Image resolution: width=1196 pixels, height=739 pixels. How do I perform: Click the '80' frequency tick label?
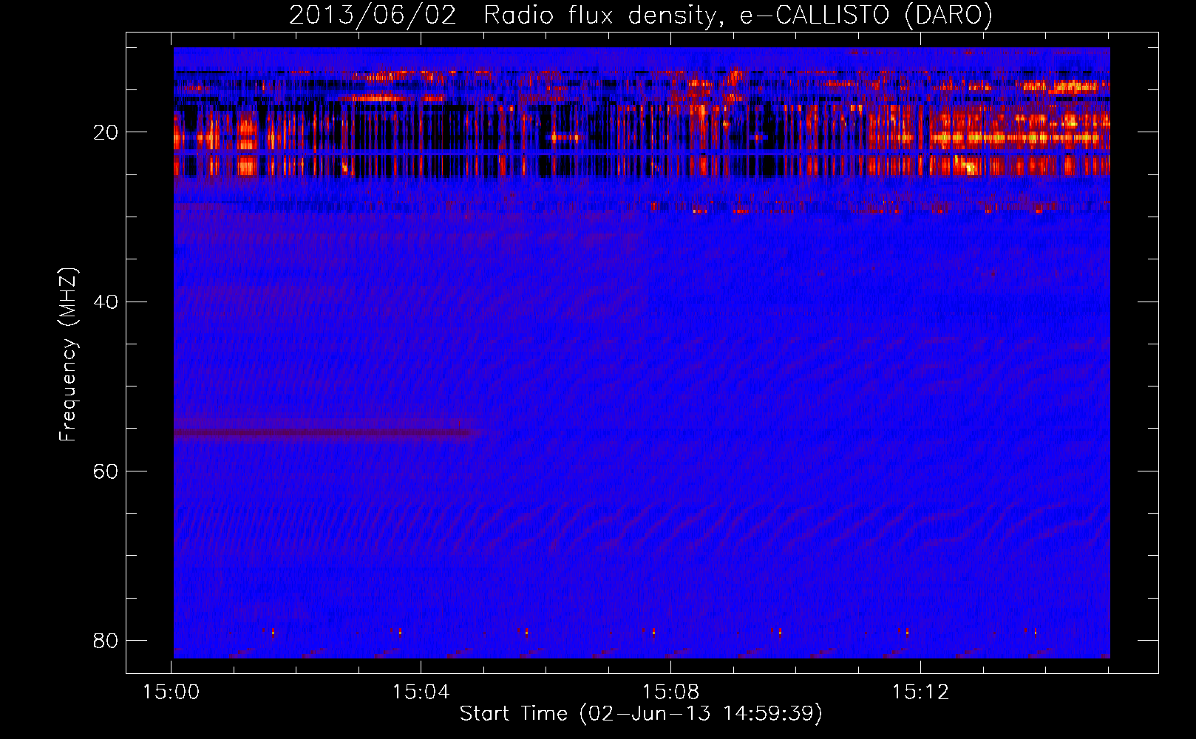[x=106, y=640]
